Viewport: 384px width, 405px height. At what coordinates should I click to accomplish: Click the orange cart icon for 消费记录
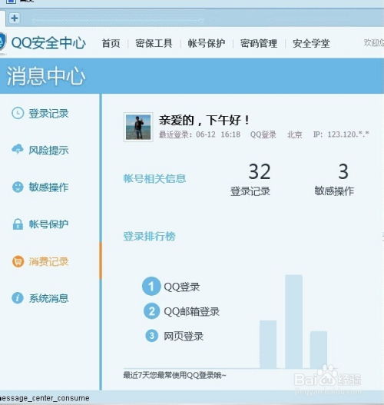(x=18, y=261)
